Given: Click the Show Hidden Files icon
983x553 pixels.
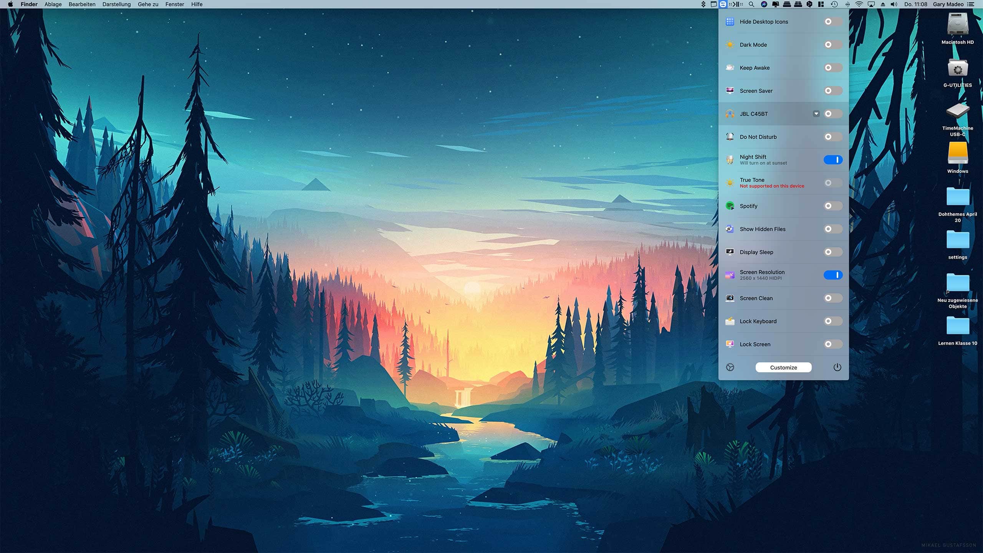Looking at the screenshot, I should coord(730,229).
